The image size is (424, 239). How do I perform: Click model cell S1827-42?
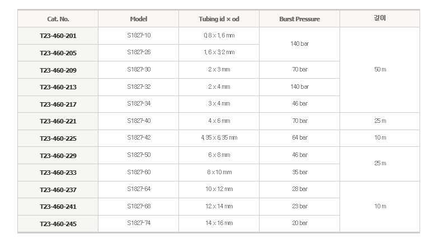click(139, 137)
